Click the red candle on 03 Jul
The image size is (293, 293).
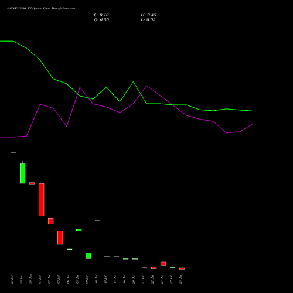coord(60,238)
